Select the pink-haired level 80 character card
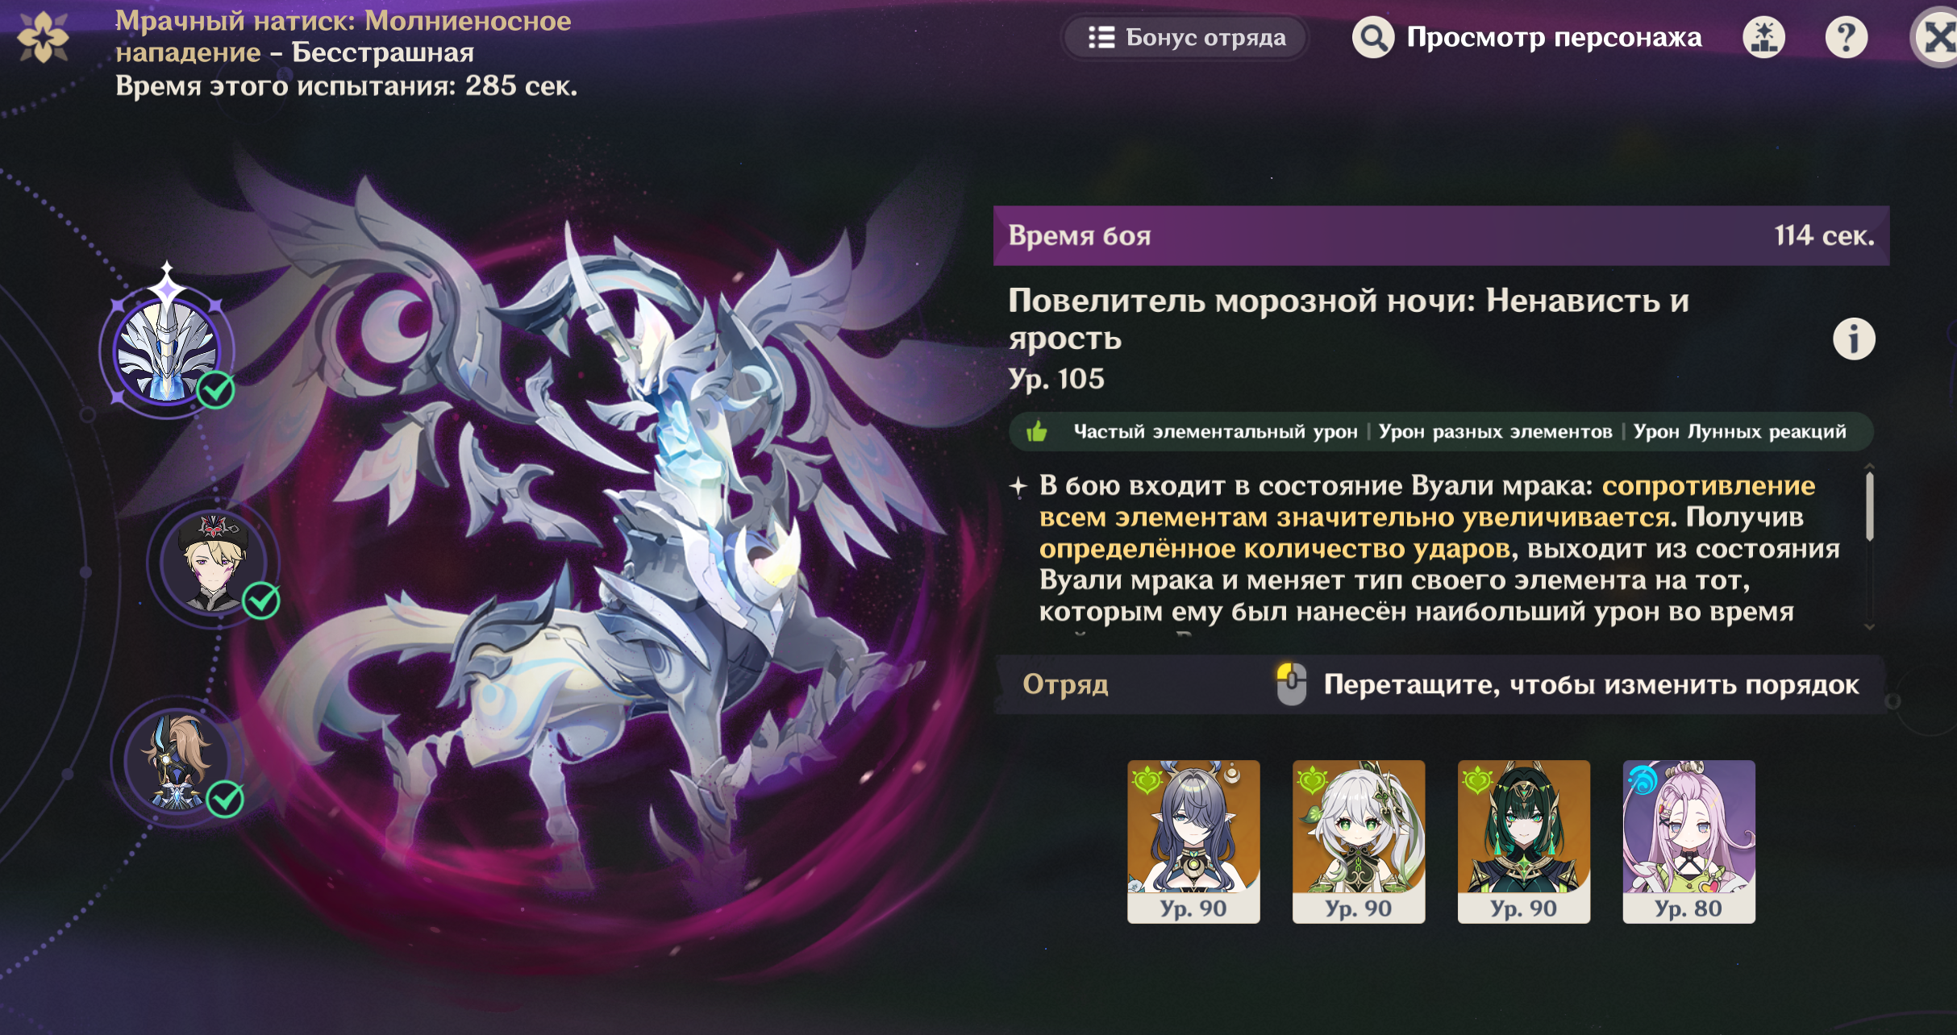The width and height of the screenshot is (1957, 1035). pyautogui.click(x=1688, y=842)
